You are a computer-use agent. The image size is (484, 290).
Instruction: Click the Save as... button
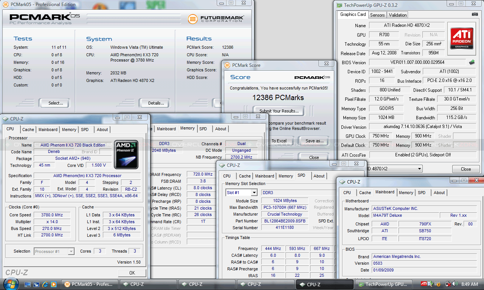(x=314, y=141)
